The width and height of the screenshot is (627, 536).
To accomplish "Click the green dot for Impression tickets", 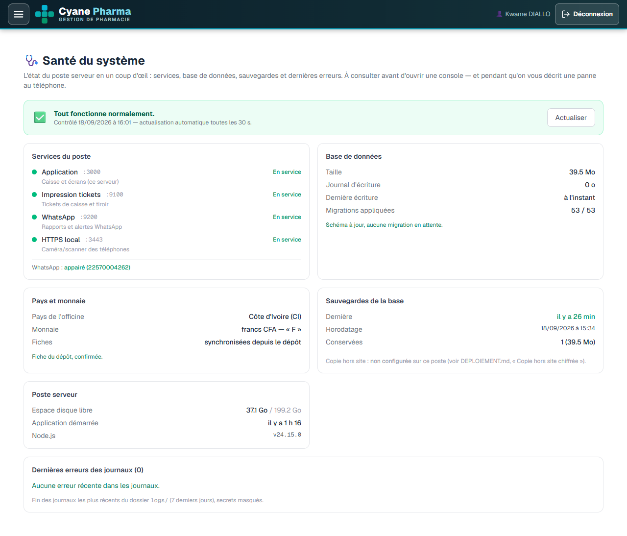I will pyautogui.click(x=34, y=195).
